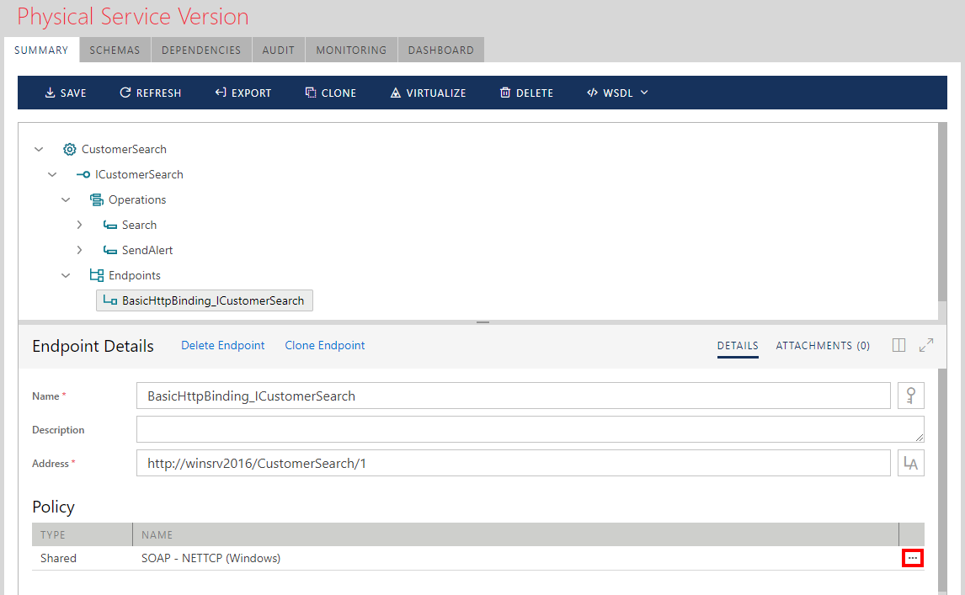Maximize the Endpoint Details panel

point(926,345)
